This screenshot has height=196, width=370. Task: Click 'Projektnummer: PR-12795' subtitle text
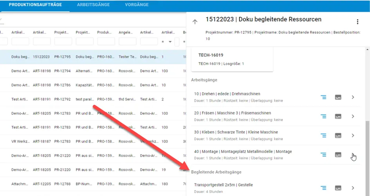pyautogui.click(x=228, y=32)
